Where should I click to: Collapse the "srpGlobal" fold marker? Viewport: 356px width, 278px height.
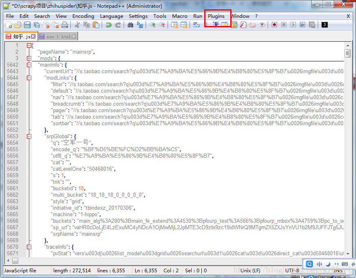(29, 136)
